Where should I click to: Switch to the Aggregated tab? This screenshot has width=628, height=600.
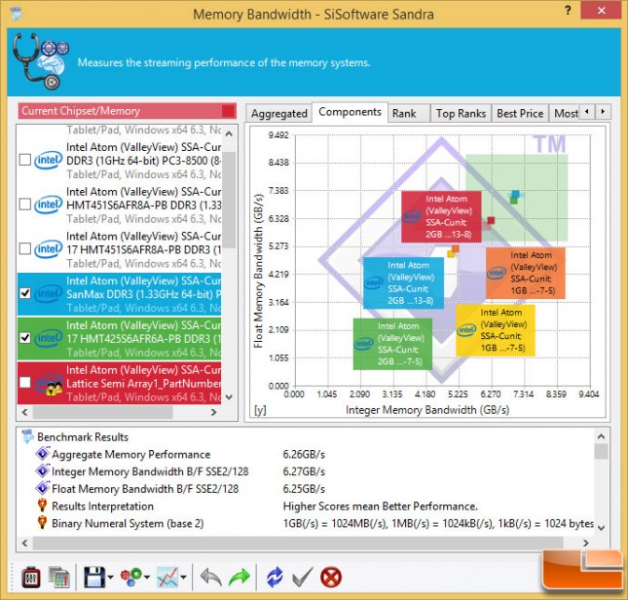click(x=279, y=114)
